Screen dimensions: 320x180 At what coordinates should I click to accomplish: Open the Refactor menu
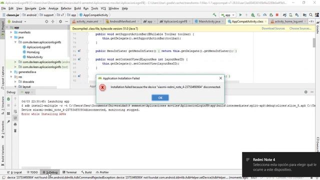click(66, 8)
